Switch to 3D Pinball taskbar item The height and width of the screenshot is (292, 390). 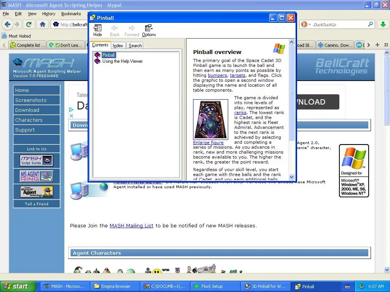(265, 286)
